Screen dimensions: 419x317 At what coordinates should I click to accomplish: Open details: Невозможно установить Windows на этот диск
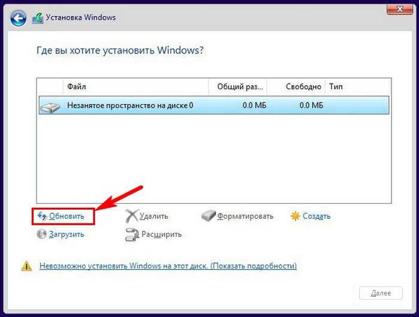[168, 266]
